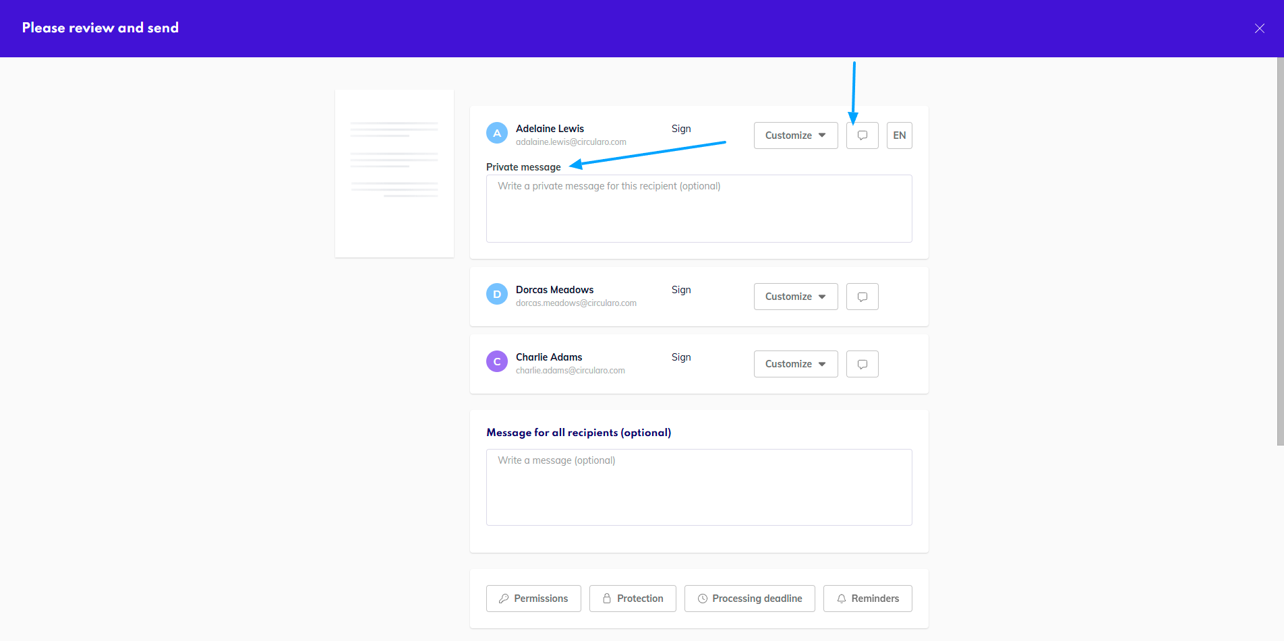Toggle private message icon for Adelaine Lewis

(x=862, y=135)
